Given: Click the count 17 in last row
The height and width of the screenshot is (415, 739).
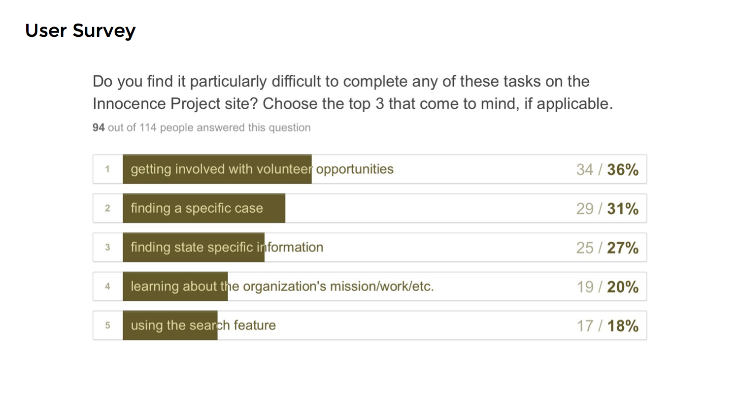Looking at the screenshot, I should pyautogui.click(x=585, y=326).
